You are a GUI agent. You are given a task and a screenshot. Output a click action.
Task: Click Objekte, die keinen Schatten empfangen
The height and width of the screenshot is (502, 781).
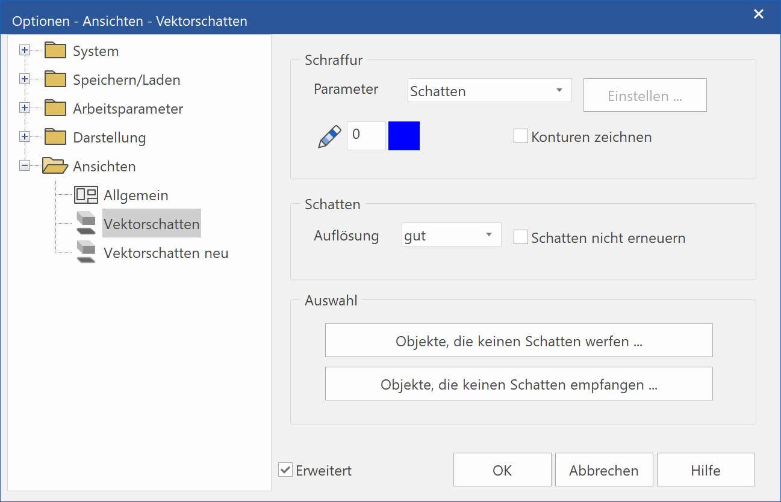[519, 384]
